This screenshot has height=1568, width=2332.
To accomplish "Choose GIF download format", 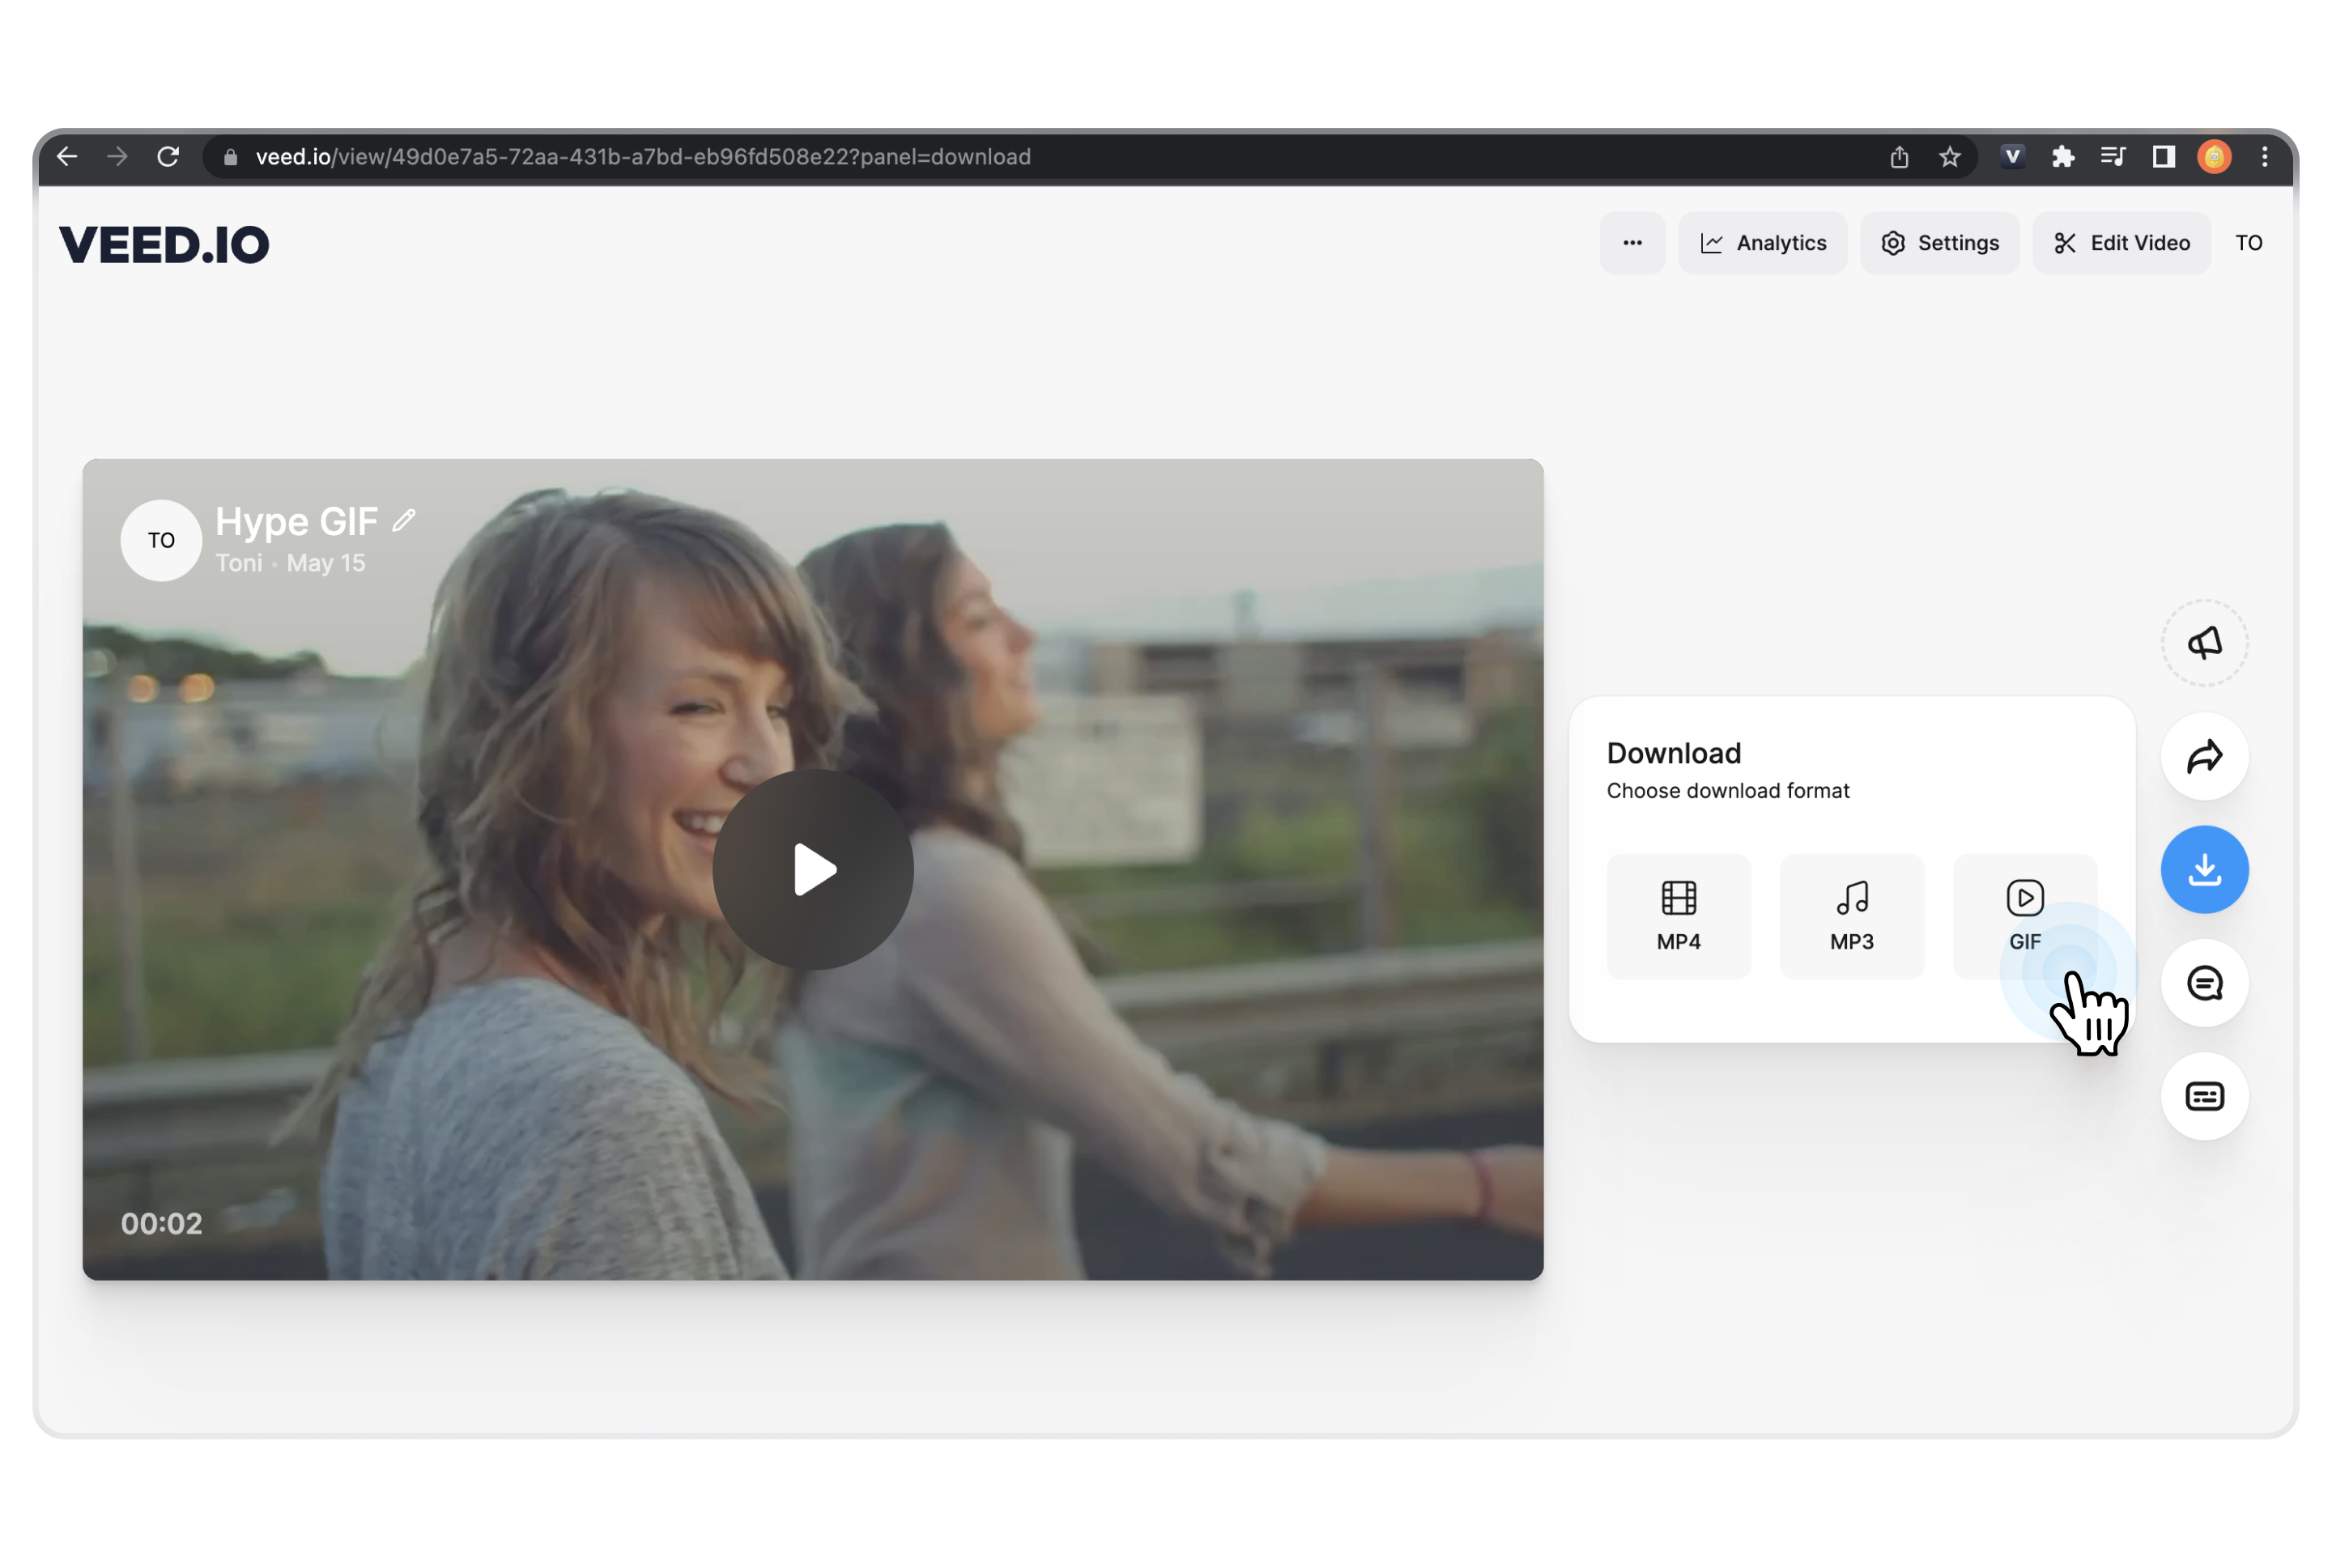I will coord(2024,915).
